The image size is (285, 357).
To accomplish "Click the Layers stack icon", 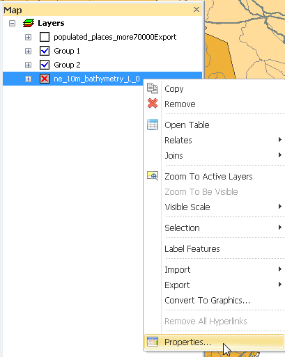I will [x=29, y=23].
